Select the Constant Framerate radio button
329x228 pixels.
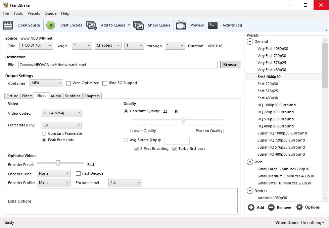coord(44,134)
